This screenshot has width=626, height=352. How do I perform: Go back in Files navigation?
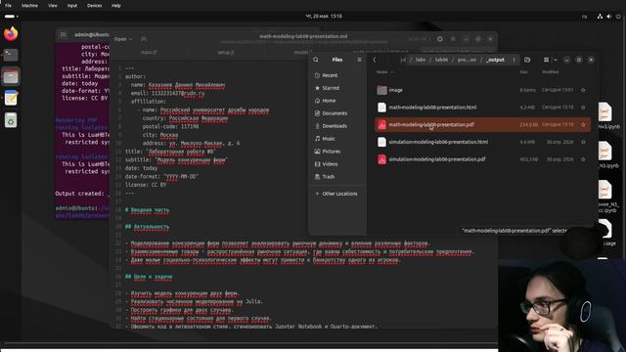coord(374,60)
